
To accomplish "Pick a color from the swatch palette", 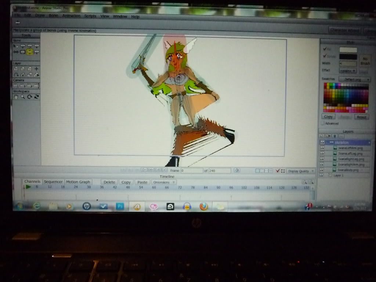I will tap(346, 97).
